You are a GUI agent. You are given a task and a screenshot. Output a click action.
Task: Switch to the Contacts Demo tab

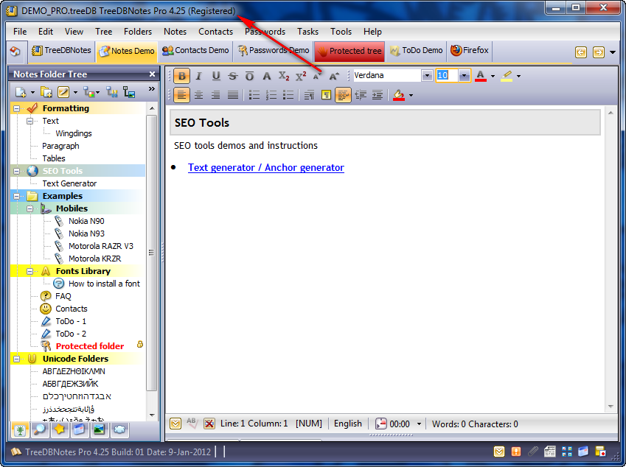(195, 51)
